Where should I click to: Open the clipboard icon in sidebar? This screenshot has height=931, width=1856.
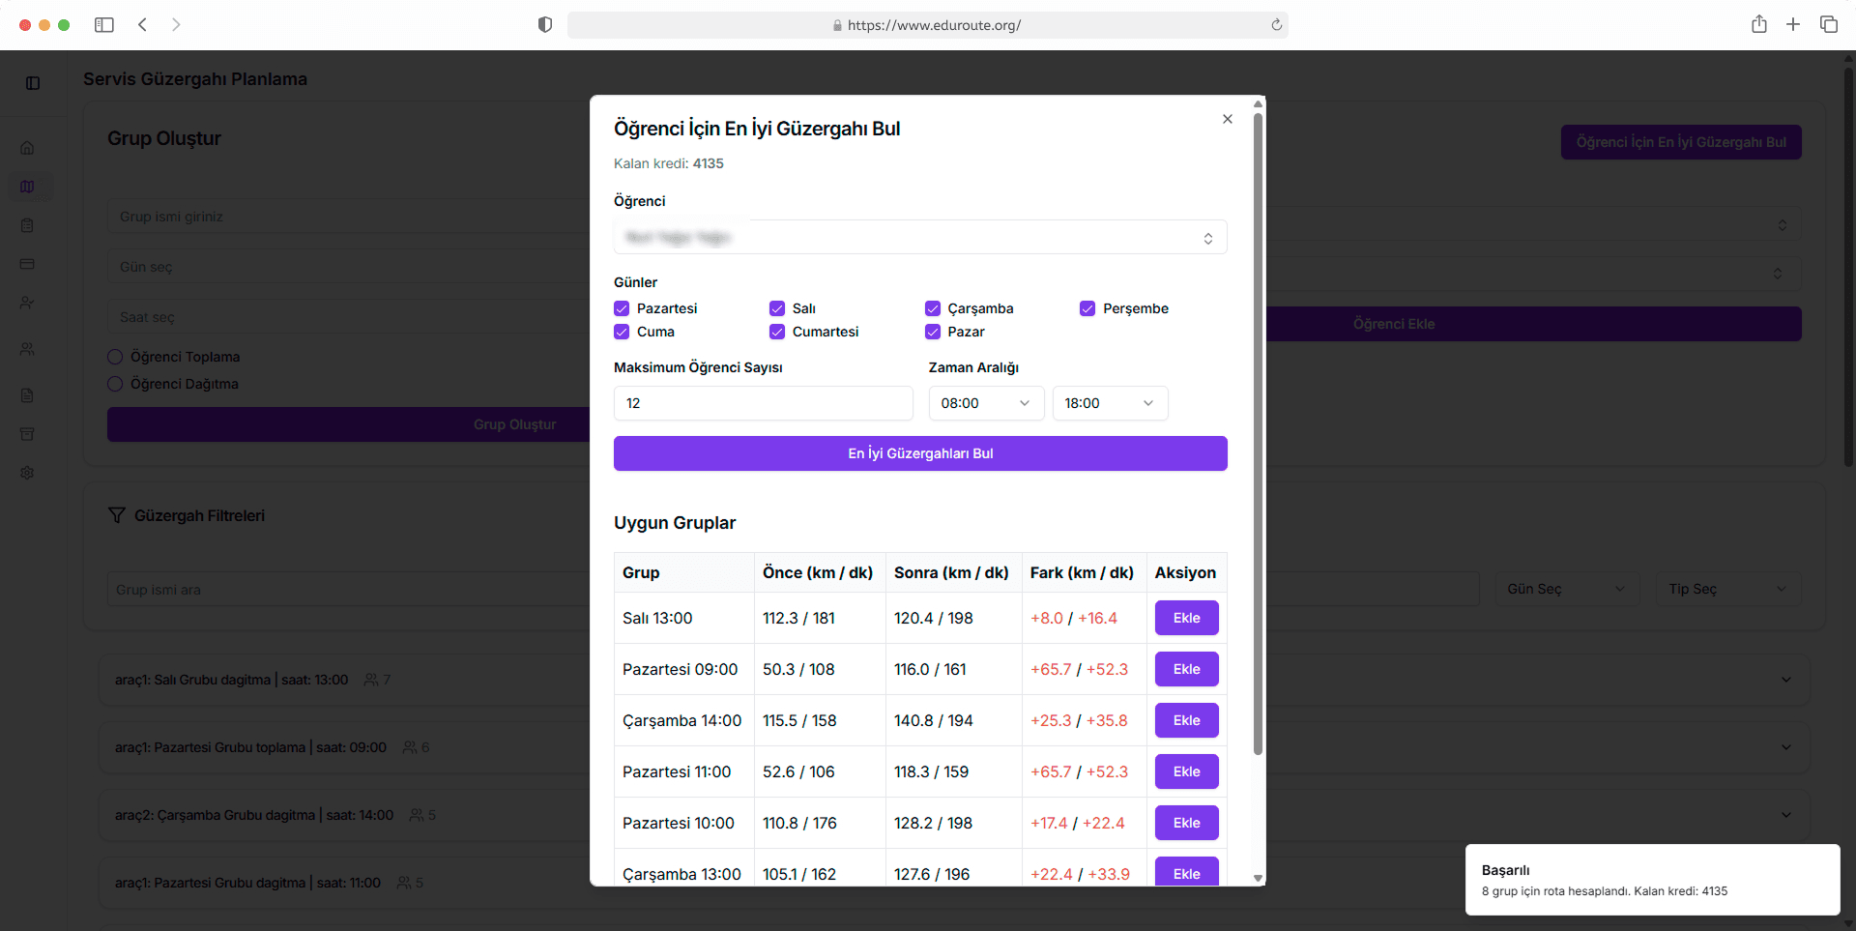pyautogui.click(x=27, y=225)
